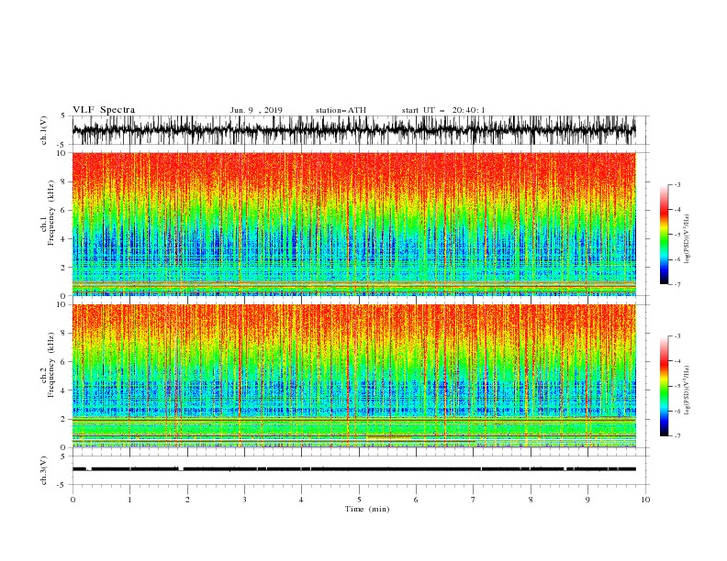Image resolution: width=727 pixels, height=561 pixels.
Task: Click the "-7" label on ch.1 colorbar
Action: pos(677,284)
